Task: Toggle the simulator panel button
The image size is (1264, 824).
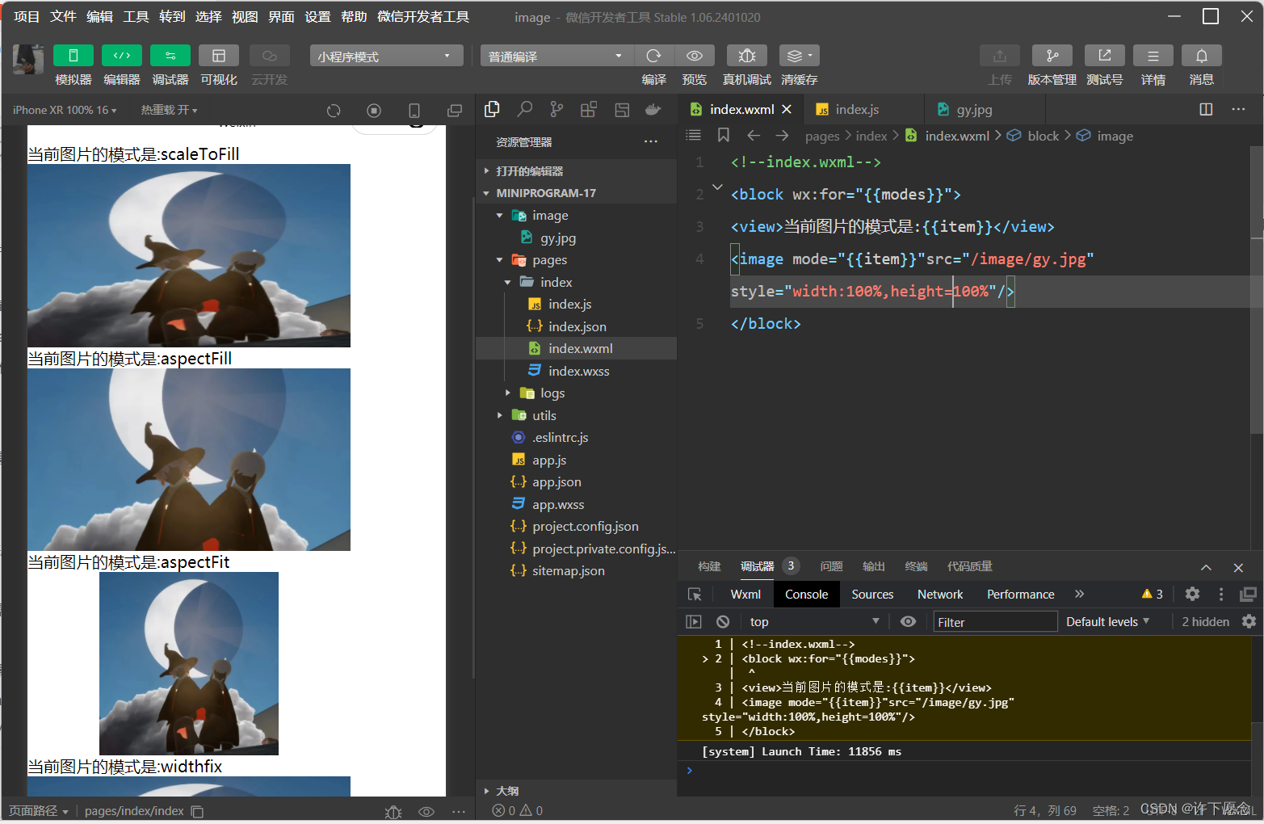Action: pos(73,56)
